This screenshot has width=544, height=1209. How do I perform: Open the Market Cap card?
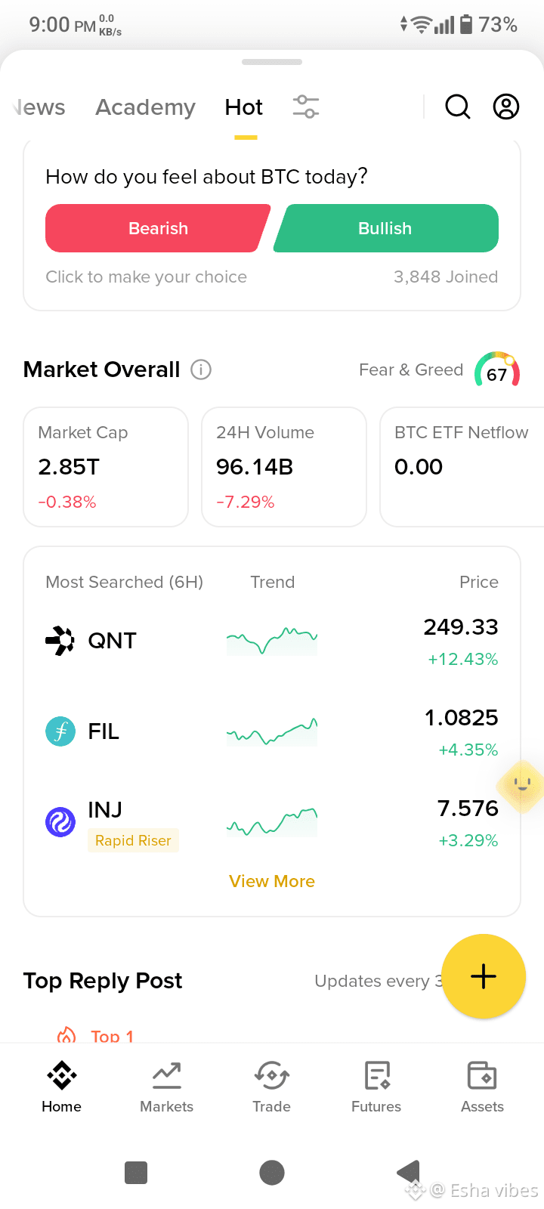(x=106, y=467)
